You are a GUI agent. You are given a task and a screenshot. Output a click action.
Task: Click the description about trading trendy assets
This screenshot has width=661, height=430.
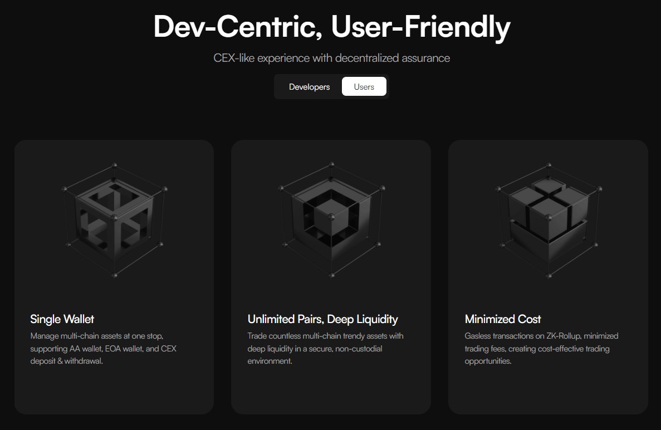(x=325, y=349)
